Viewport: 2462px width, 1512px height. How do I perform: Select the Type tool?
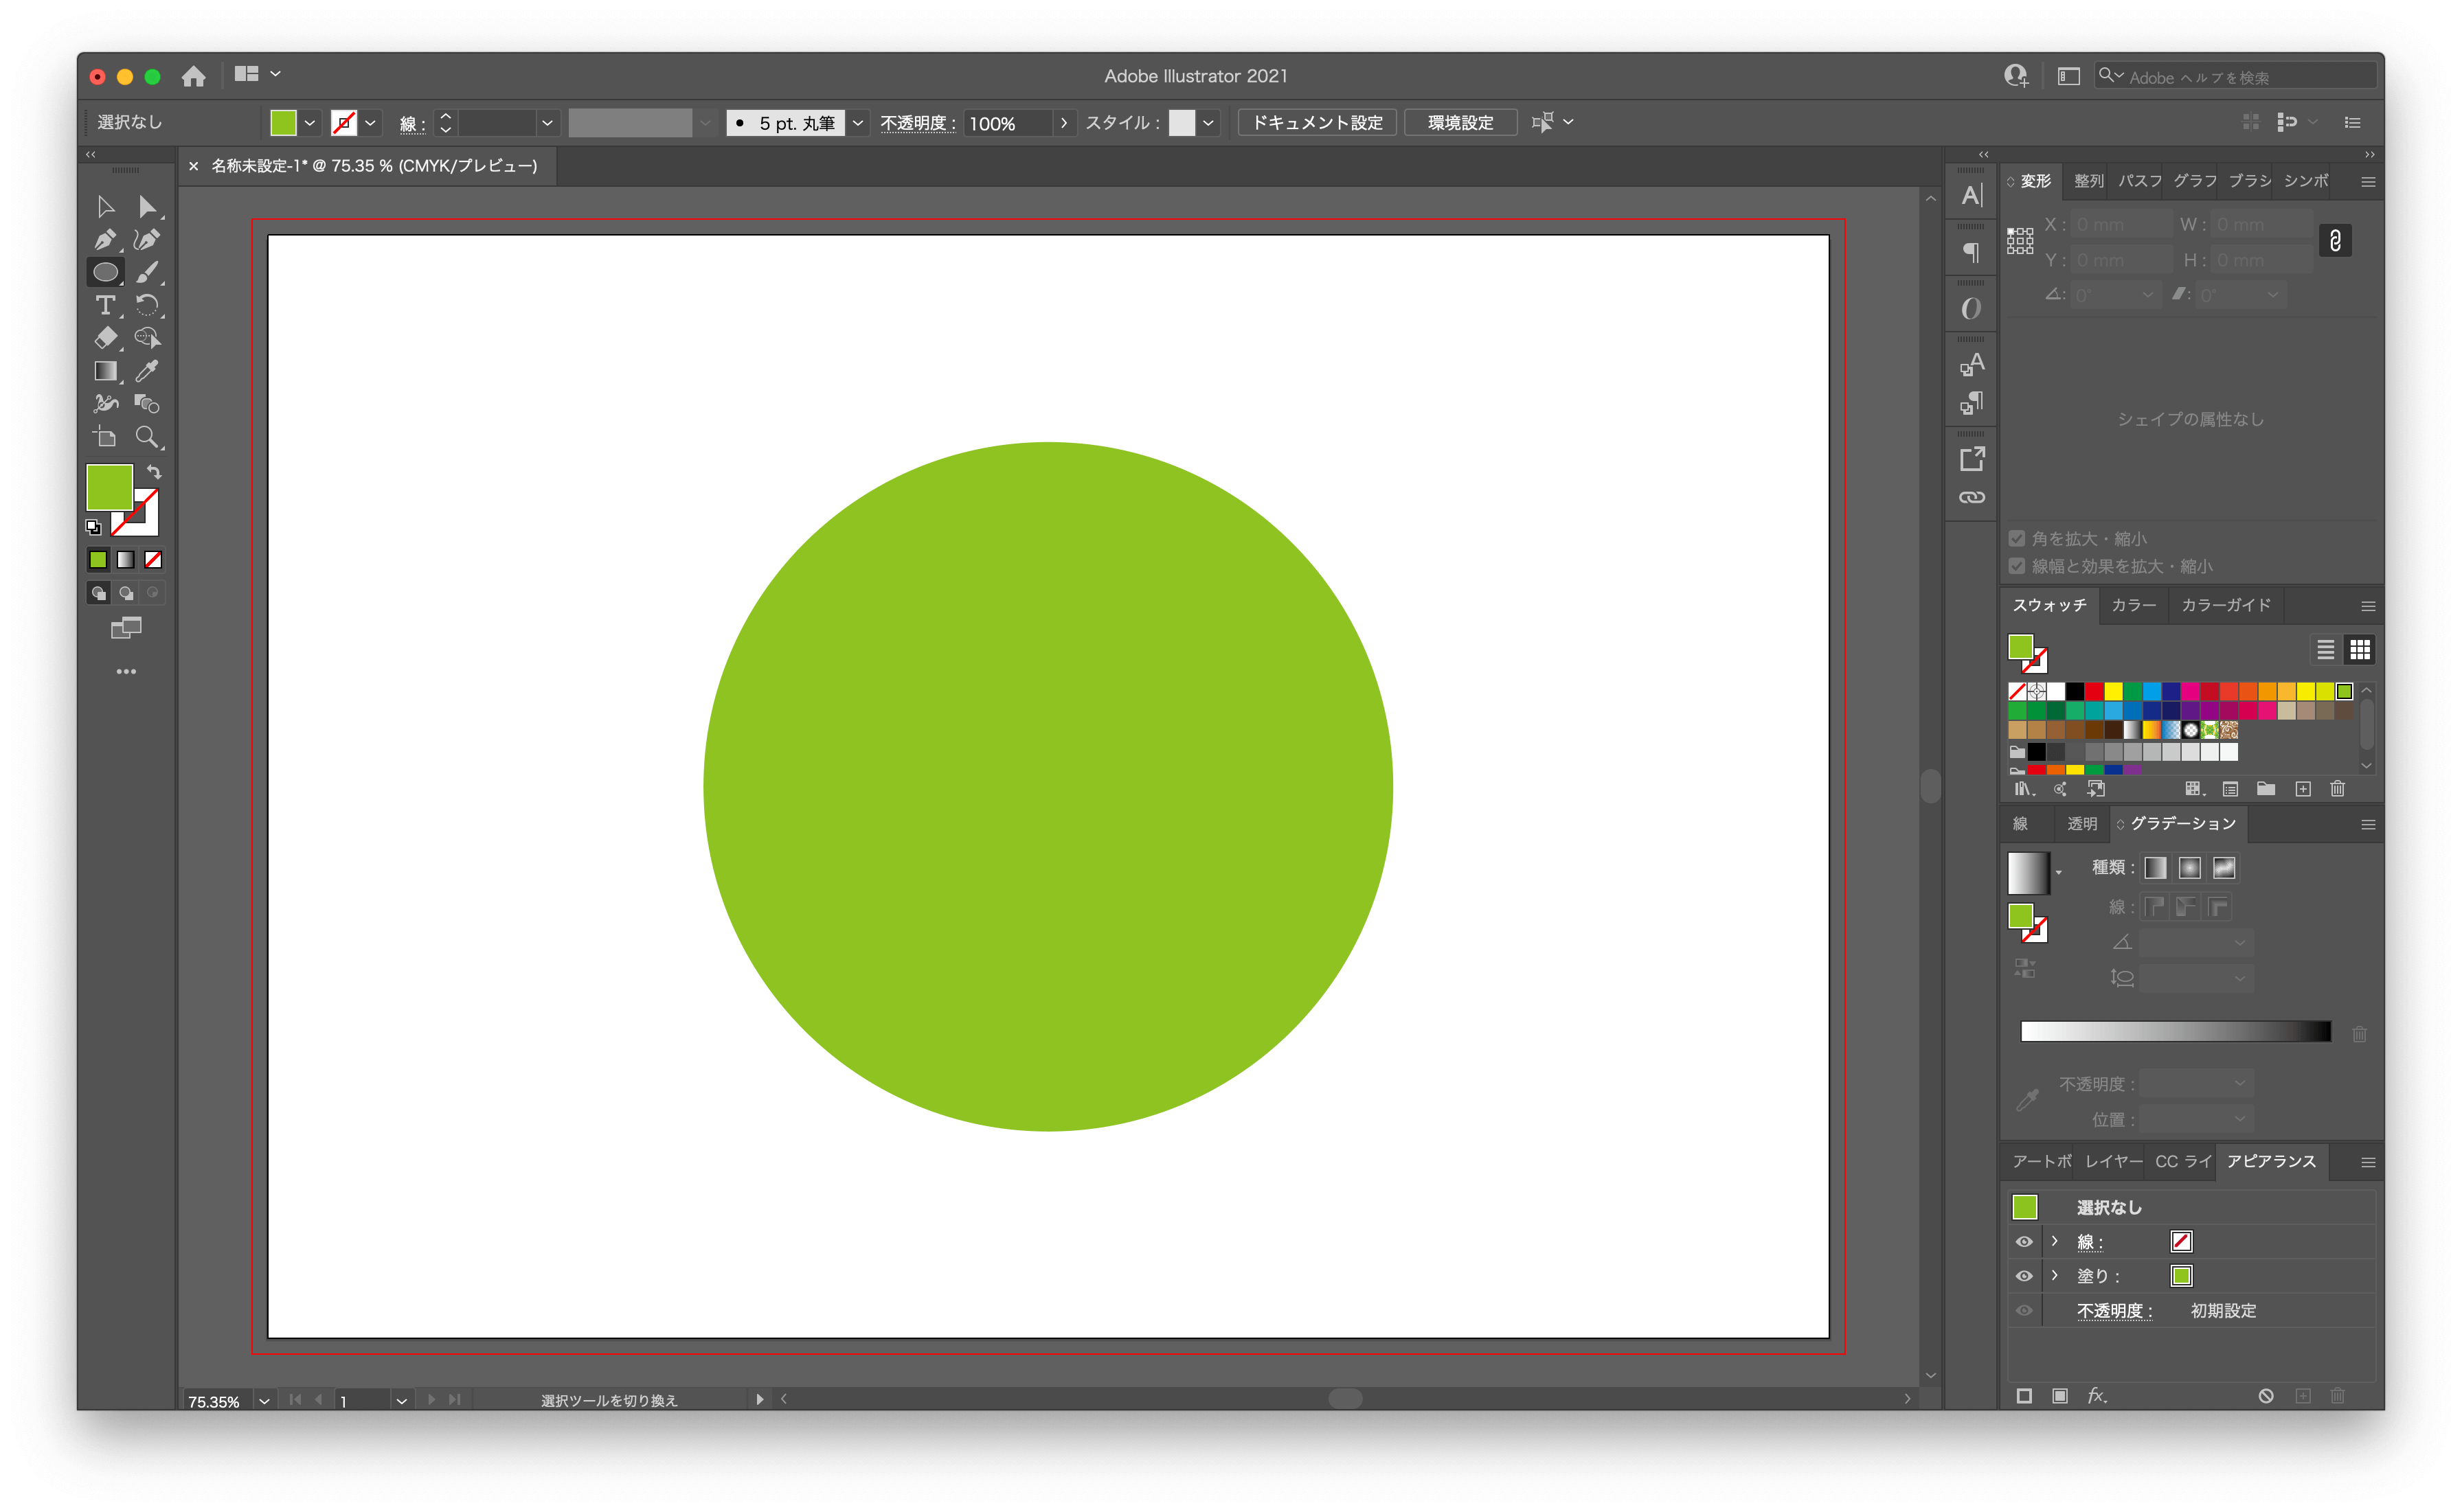coord(105,305)
